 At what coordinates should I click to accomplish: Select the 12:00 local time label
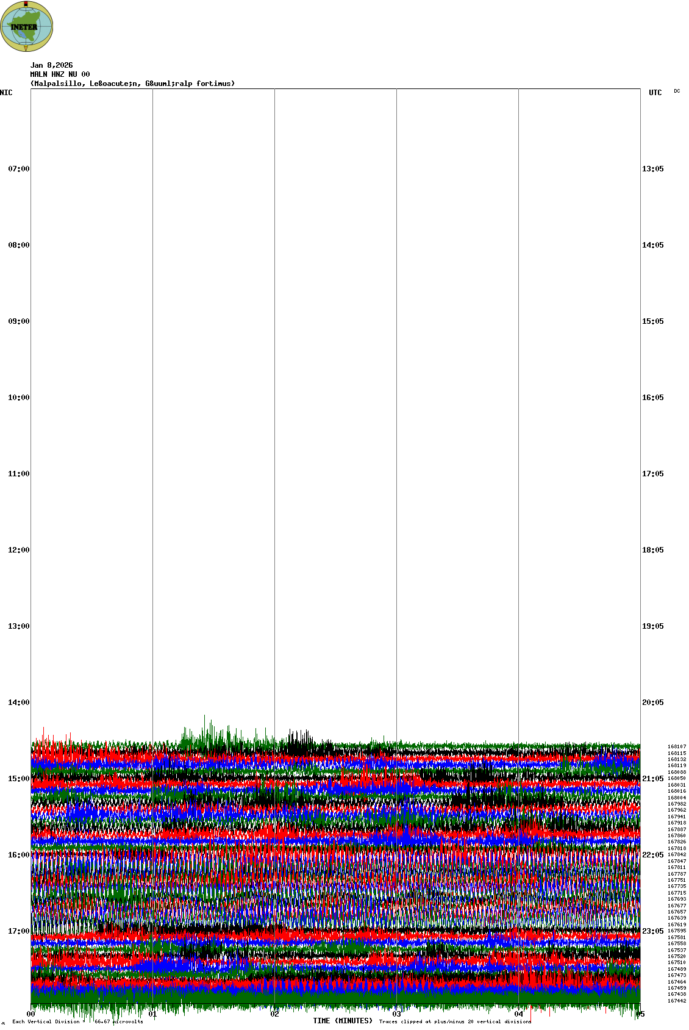pos(18,550)
